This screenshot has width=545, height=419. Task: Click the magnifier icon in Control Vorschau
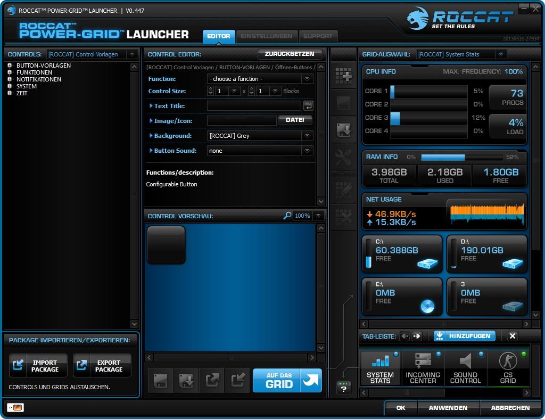(287, 216)
